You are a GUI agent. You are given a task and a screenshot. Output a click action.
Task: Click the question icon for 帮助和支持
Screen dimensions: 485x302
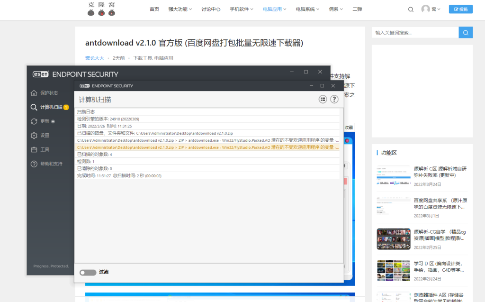(34, 164)
